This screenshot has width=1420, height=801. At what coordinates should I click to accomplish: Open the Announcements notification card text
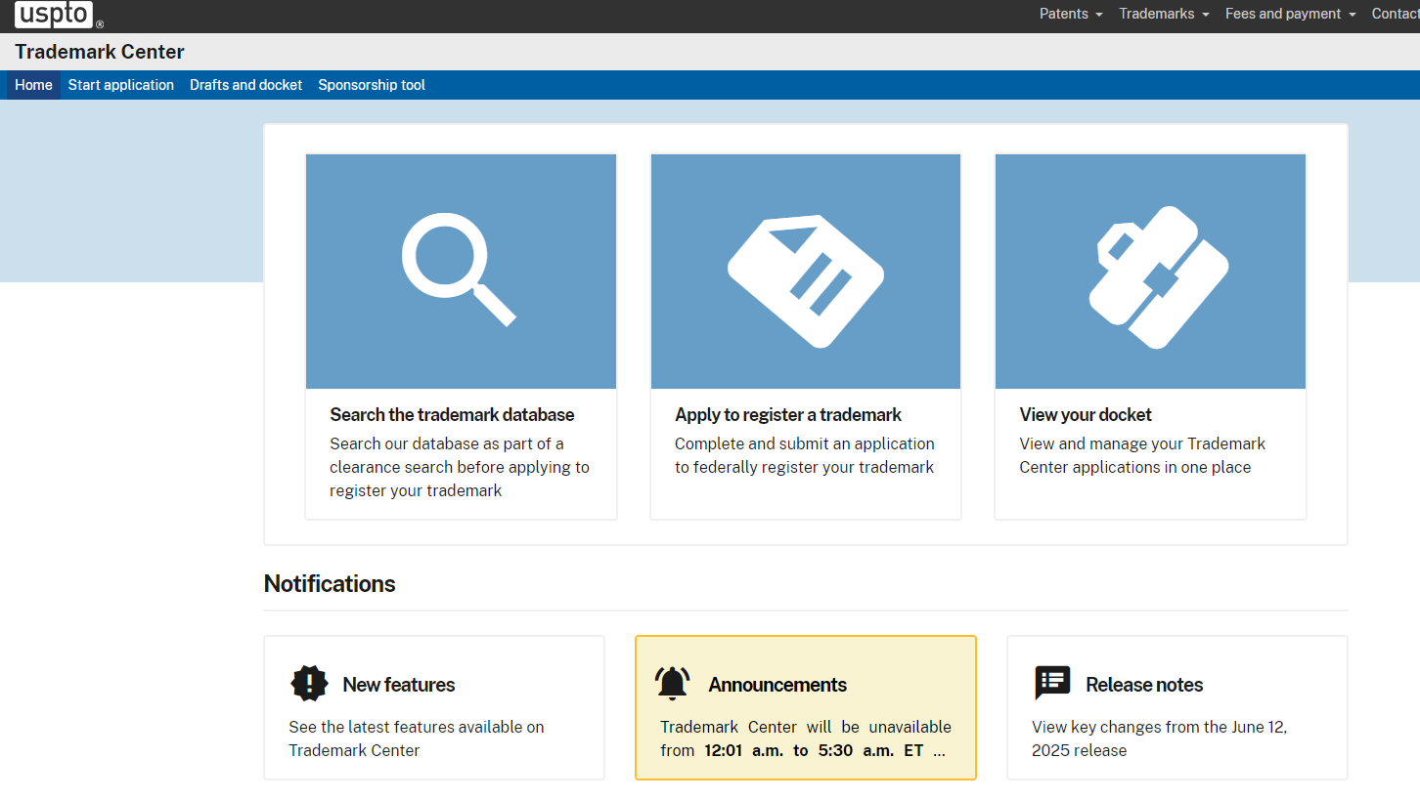coord(805,738)
